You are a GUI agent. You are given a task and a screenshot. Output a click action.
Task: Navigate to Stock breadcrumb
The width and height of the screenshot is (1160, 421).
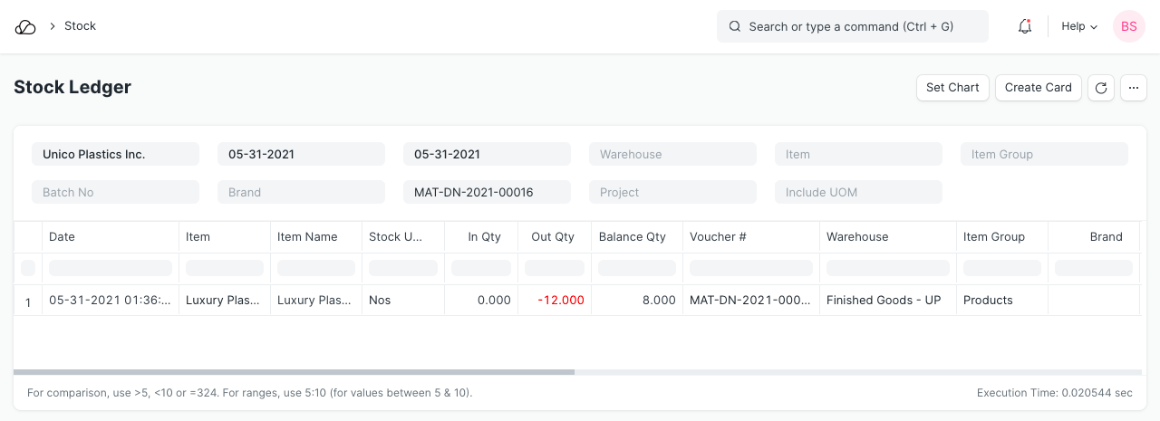[80, 26]
